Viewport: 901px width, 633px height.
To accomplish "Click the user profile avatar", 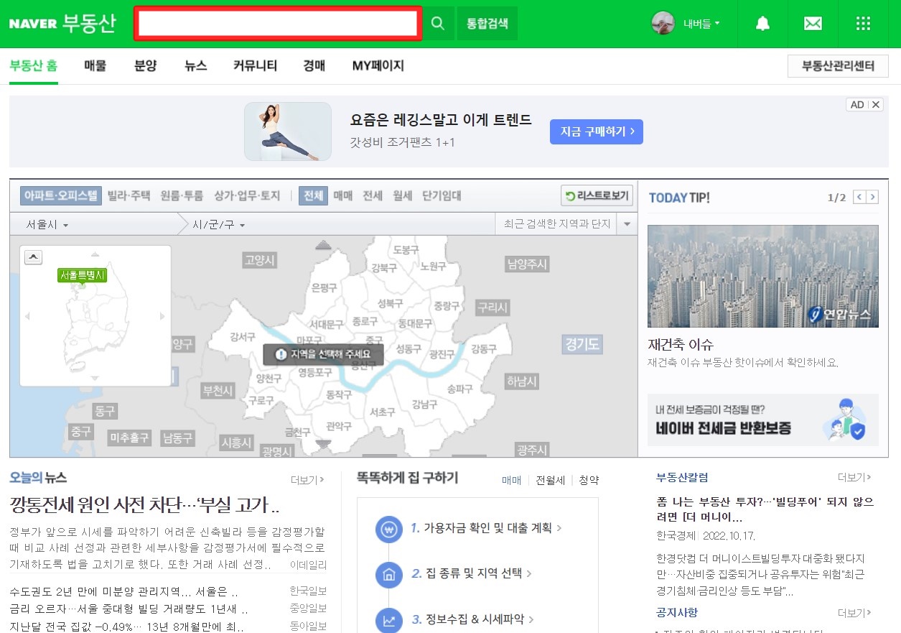I will 663,23.
